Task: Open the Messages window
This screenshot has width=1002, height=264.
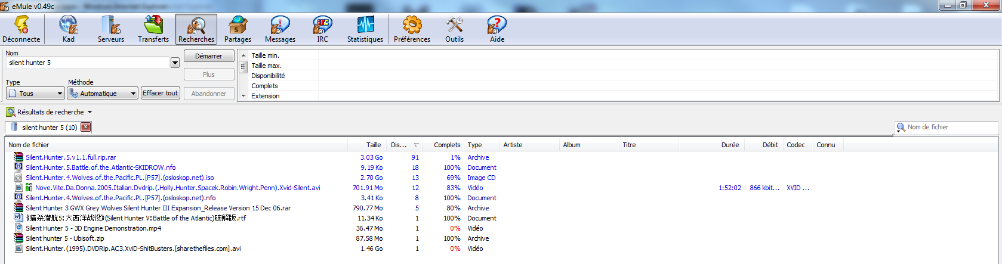Action: (x=280, y=29)
